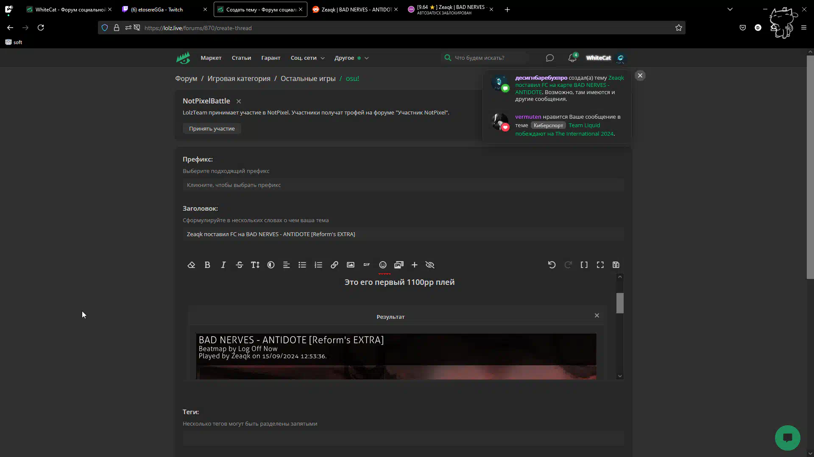Go back to the previous page
This screenshot has width=814, height=457.
[10, 28]
